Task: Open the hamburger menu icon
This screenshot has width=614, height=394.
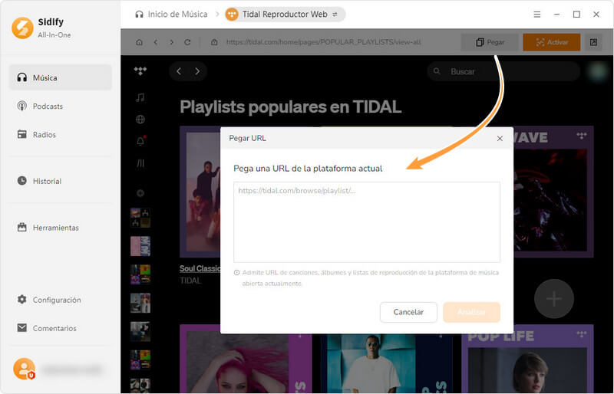Action: click(x=536, y=15)
